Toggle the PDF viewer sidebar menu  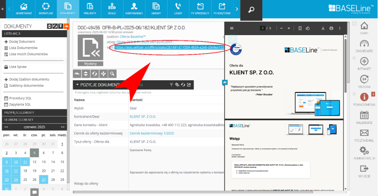[x=232, y=28]
